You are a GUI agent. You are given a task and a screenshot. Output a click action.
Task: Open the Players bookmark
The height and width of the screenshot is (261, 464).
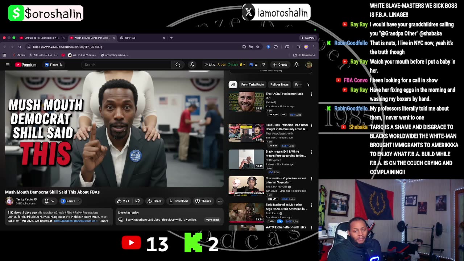pos(19,55)
